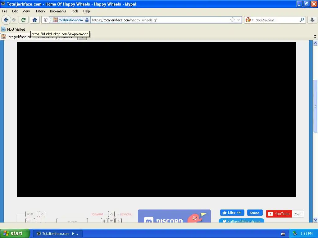Click the left arrow key diagram icon
318x238 pixels.
[x=104, y=220]
